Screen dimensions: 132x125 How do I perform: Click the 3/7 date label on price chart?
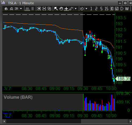(x=7, y=88)
